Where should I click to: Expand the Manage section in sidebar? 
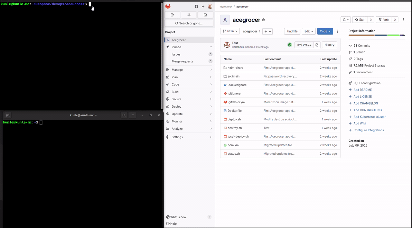pos(189,70)
